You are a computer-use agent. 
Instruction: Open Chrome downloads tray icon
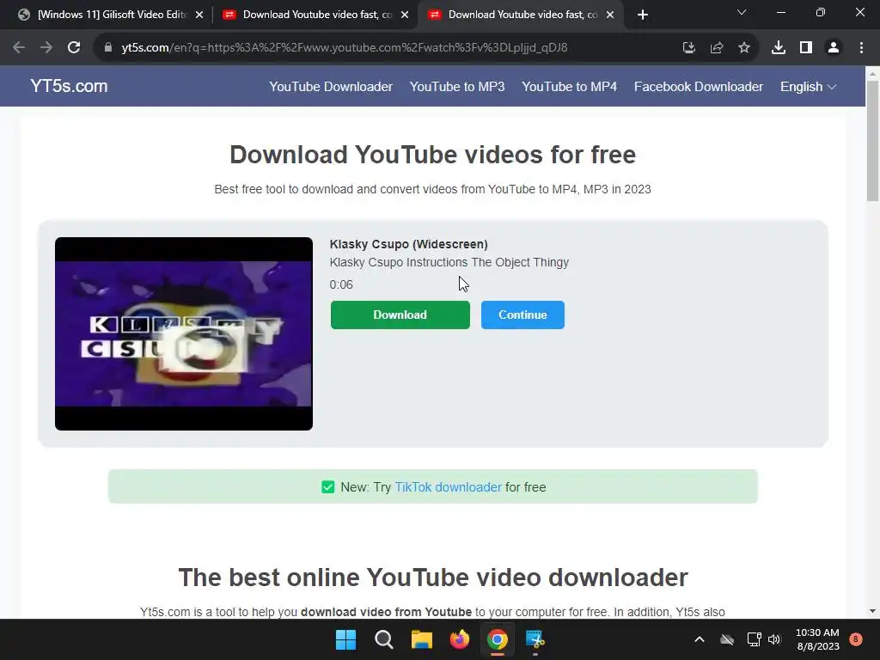[x=779, y=48]
